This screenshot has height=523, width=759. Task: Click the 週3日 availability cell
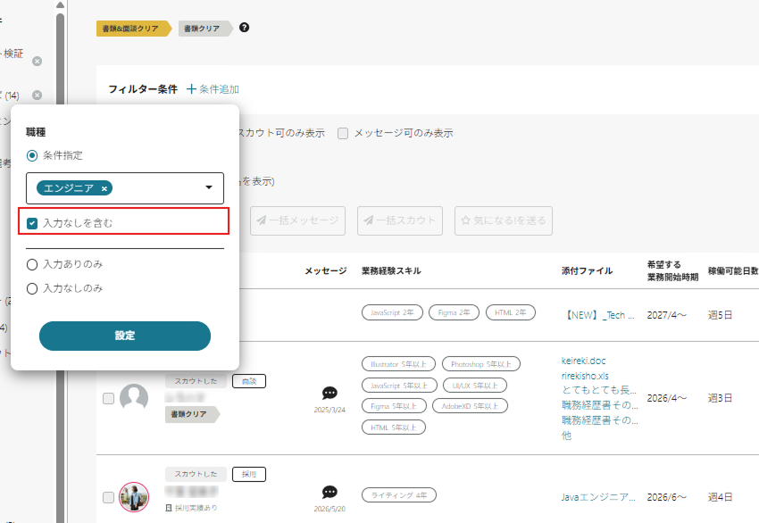pyautogui.click(x=720, y=398)
